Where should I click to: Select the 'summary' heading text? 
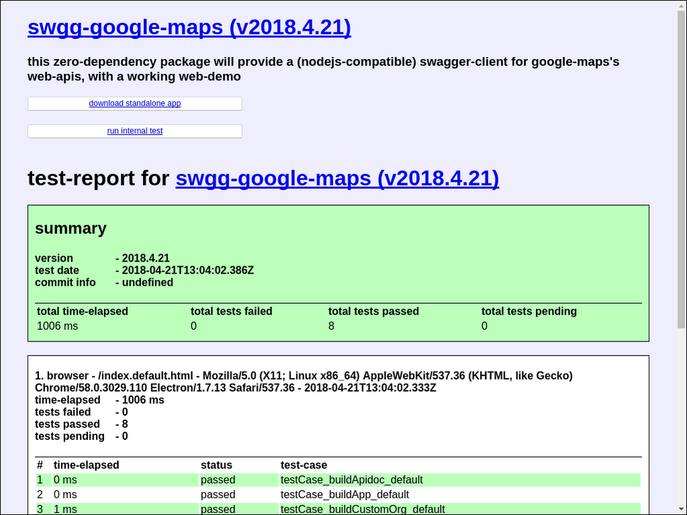click(71, 228)
